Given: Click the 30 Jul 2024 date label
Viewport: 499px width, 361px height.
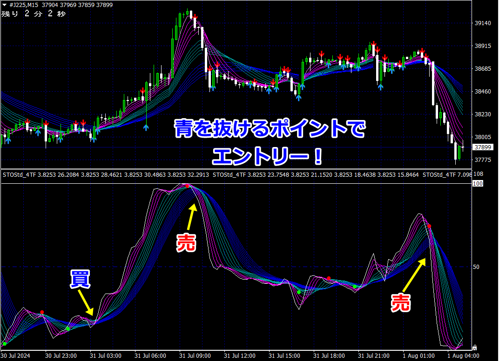Looking at the screenshot, I should [x=15, y=355].
